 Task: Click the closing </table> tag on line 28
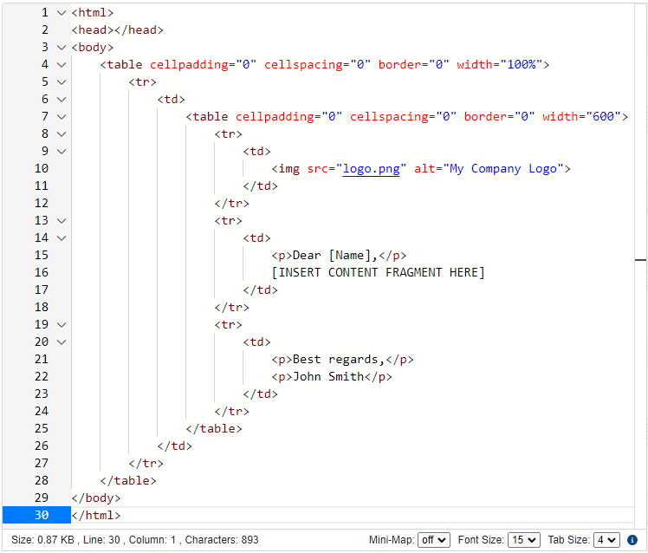[128, 480]
